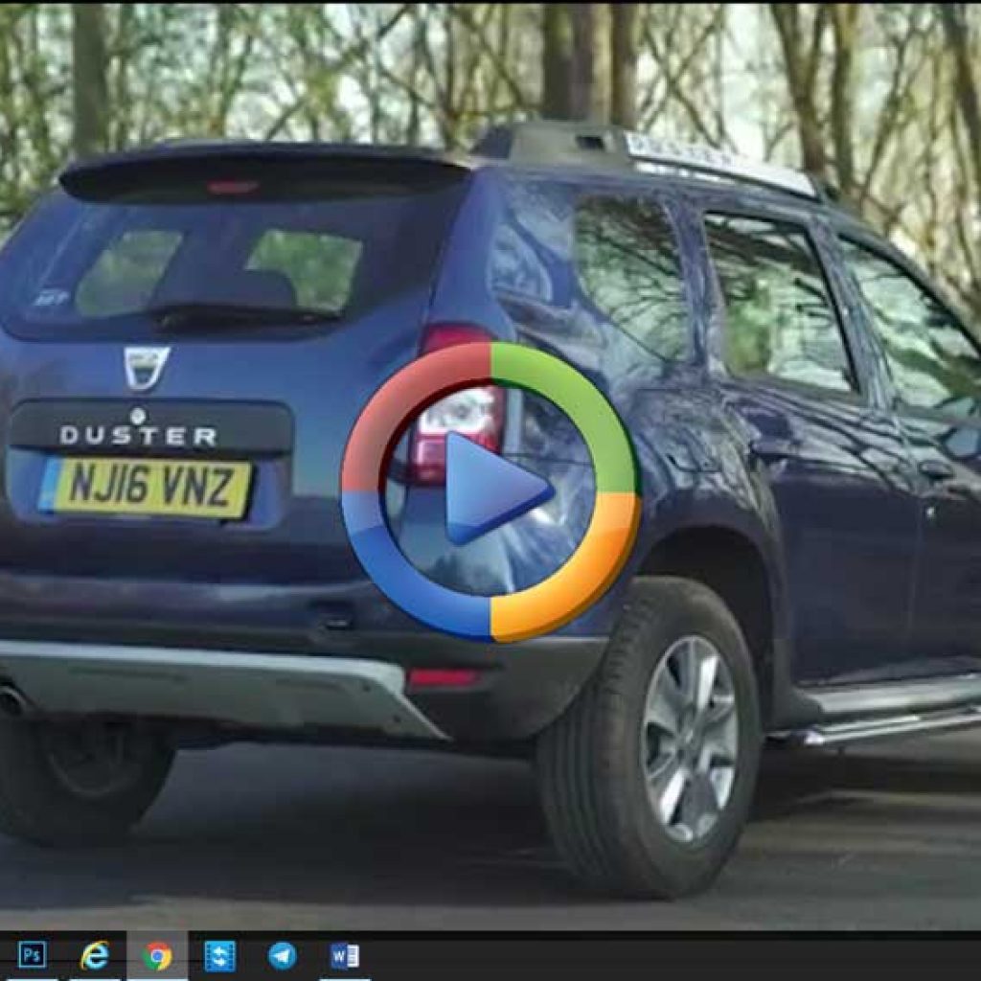Open Photoshop from the taskbar
981x981 pixels.
click(32, 955)
